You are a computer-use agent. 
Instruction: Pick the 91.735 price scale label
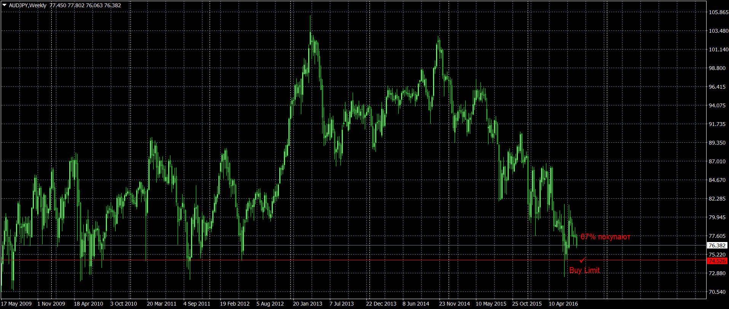pyautogui.click(x=717, y=124)
